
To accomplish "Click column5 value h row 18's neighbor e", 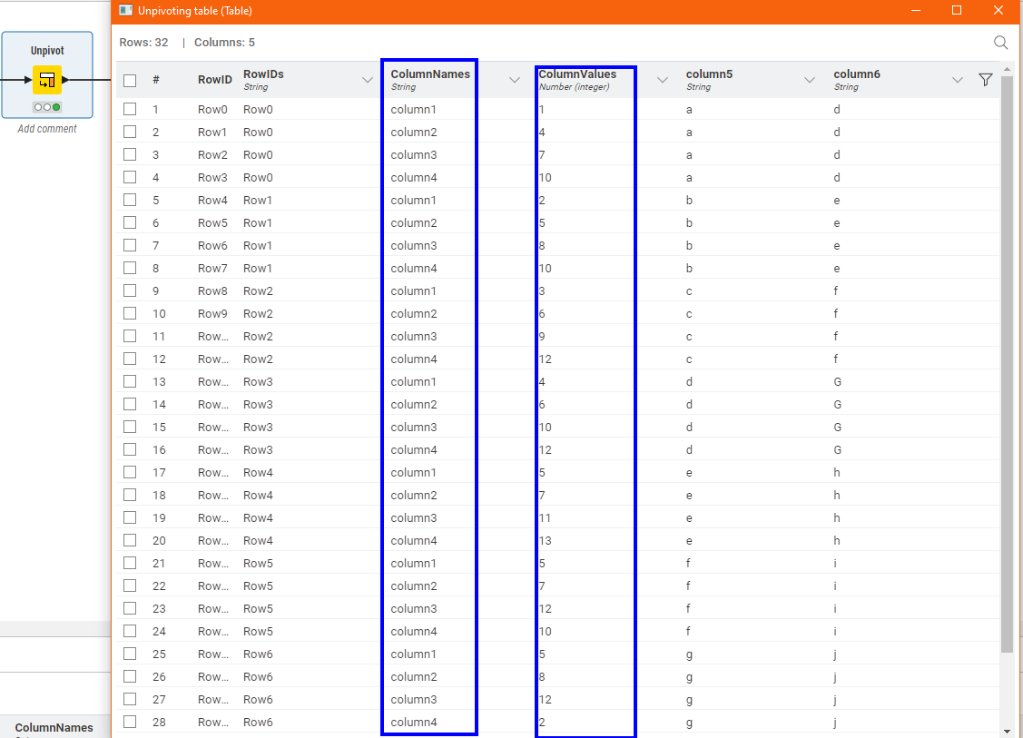I will pyautogui.click(x=689, y=495).
